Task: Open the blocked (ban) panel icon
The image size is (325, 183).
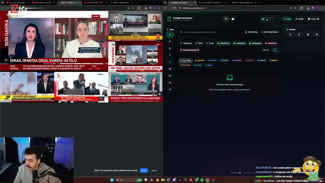Action: coord(290,35)
